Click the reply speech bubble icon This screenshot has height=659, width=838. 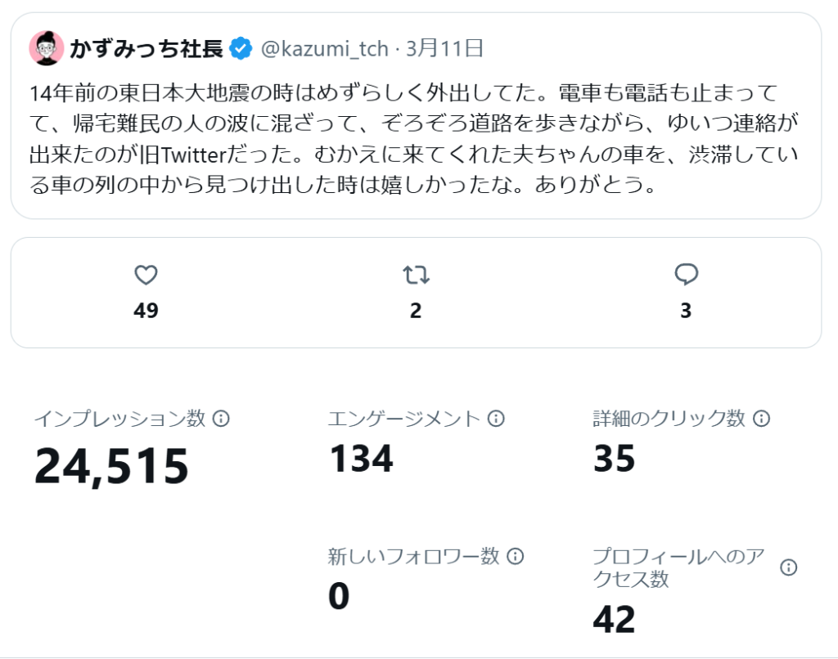[686, 276]
